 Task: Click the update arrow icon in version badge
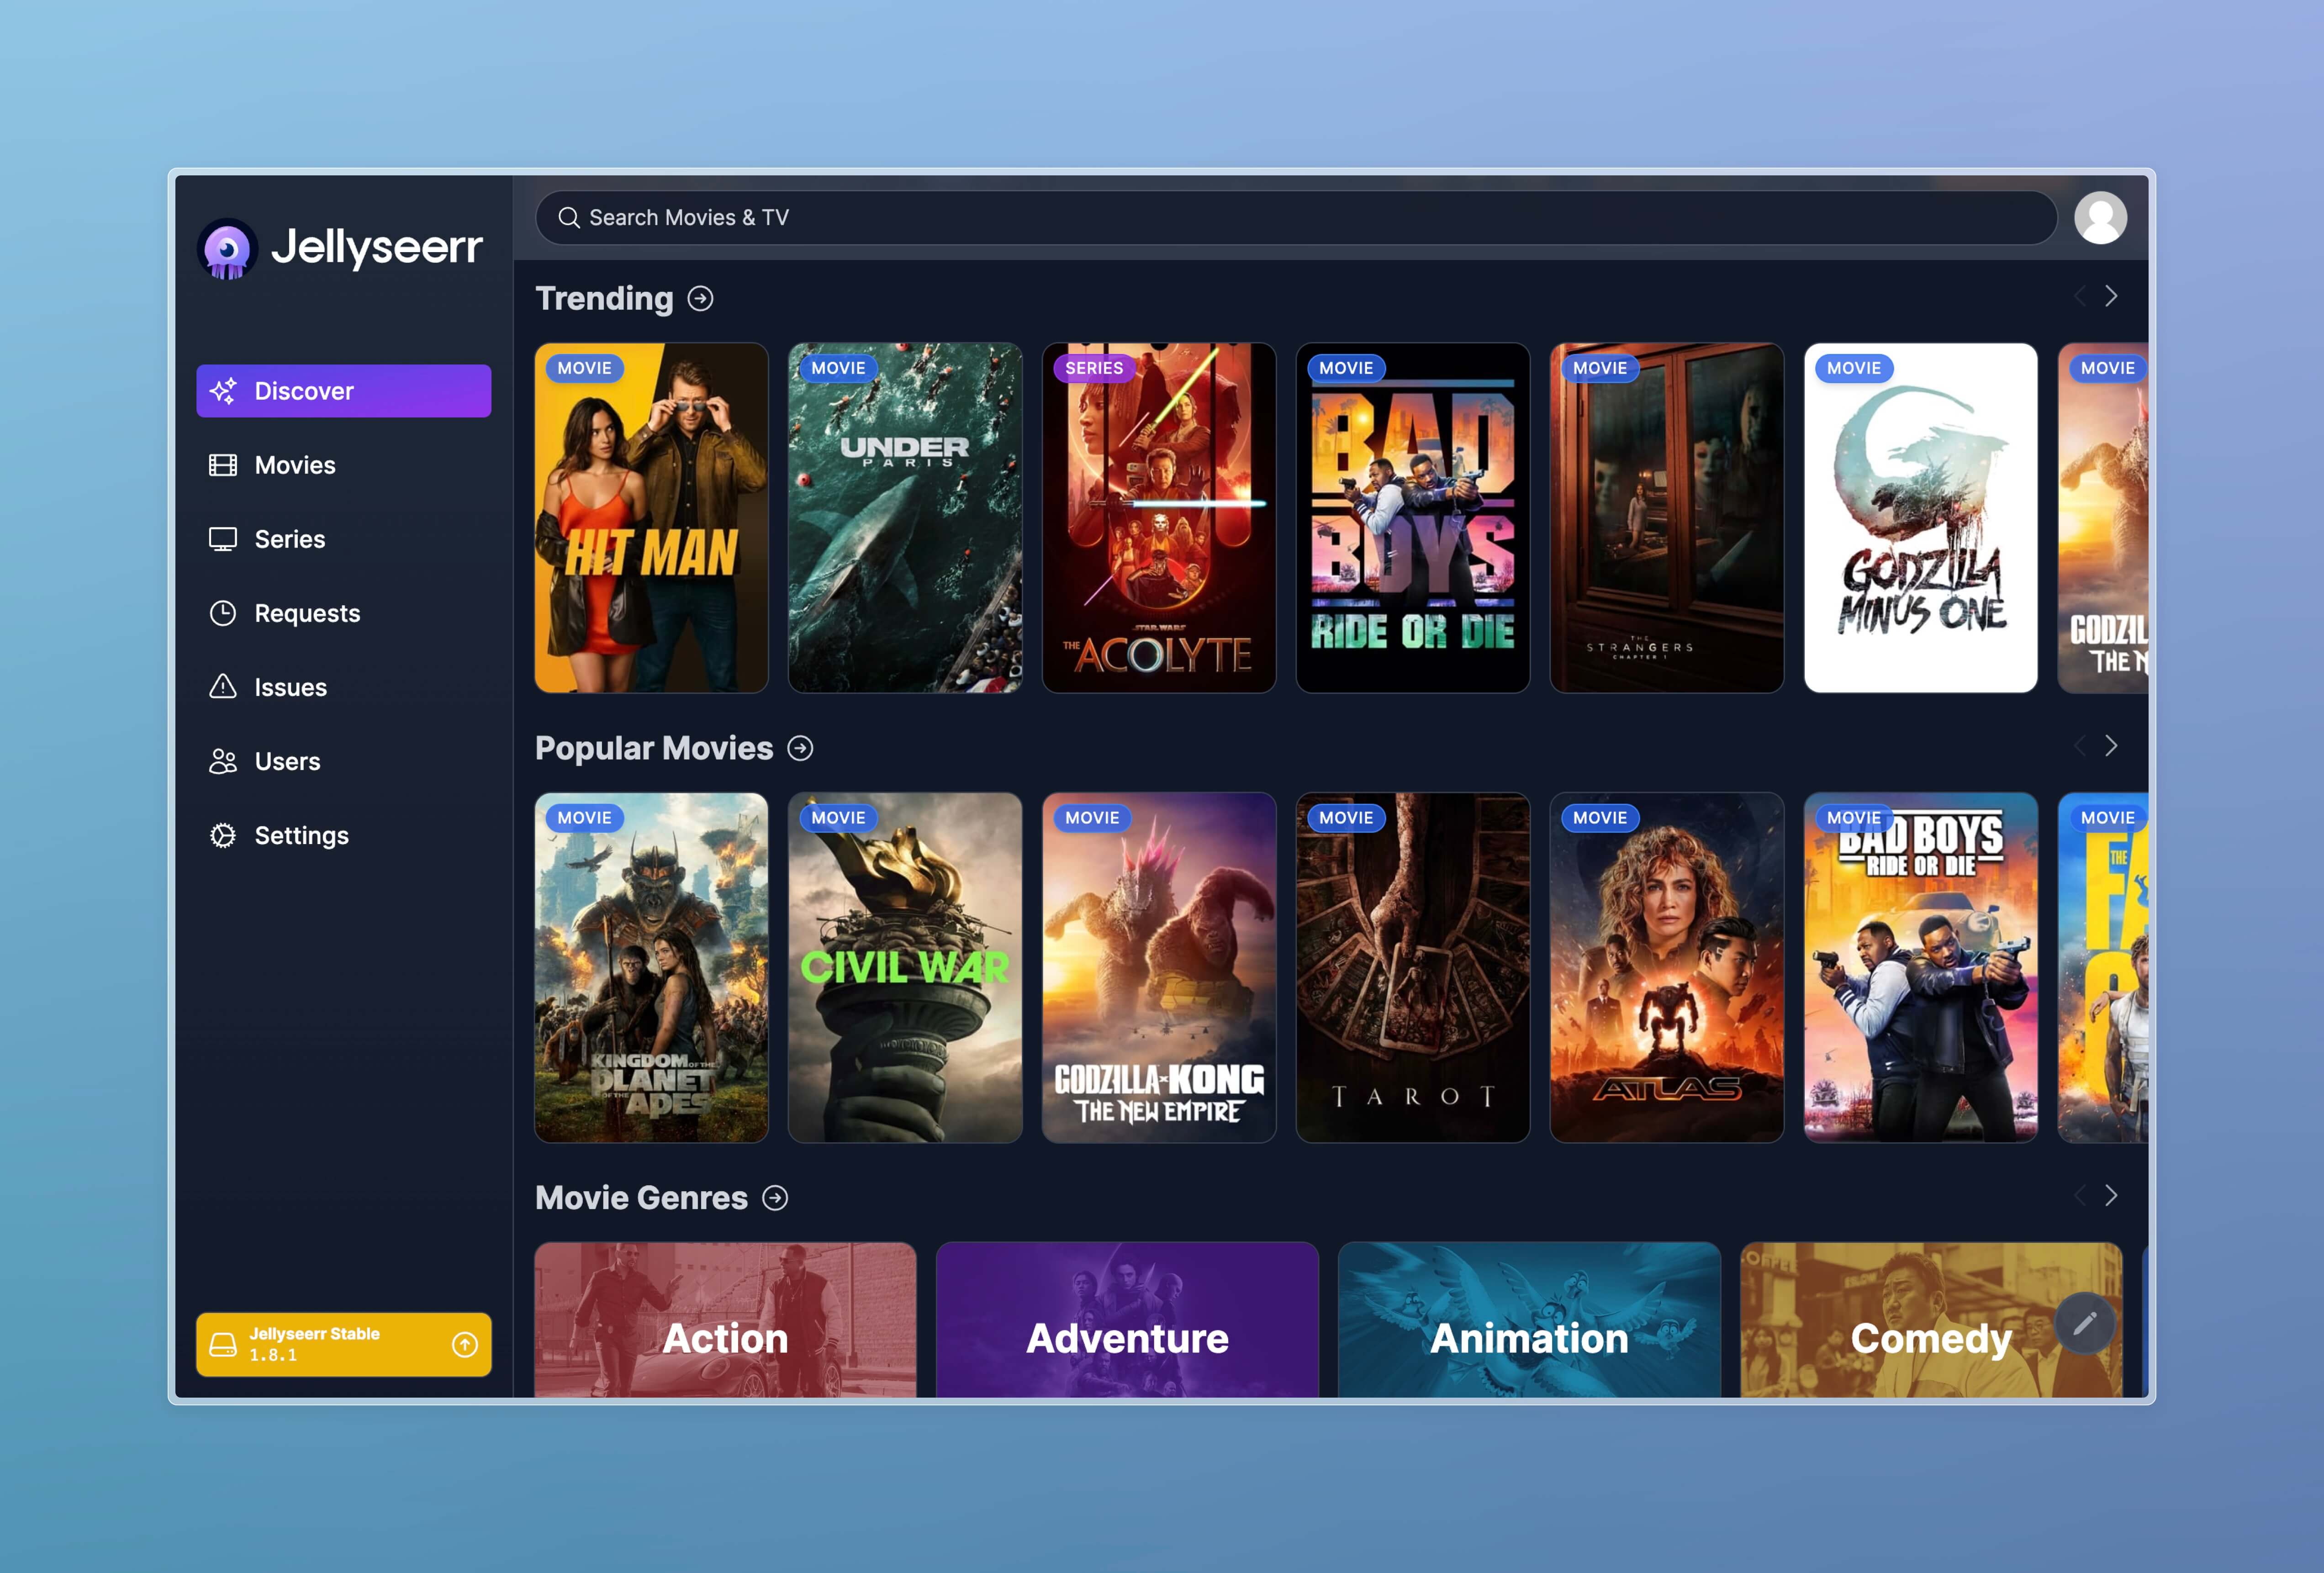(x=465, y=1345)
